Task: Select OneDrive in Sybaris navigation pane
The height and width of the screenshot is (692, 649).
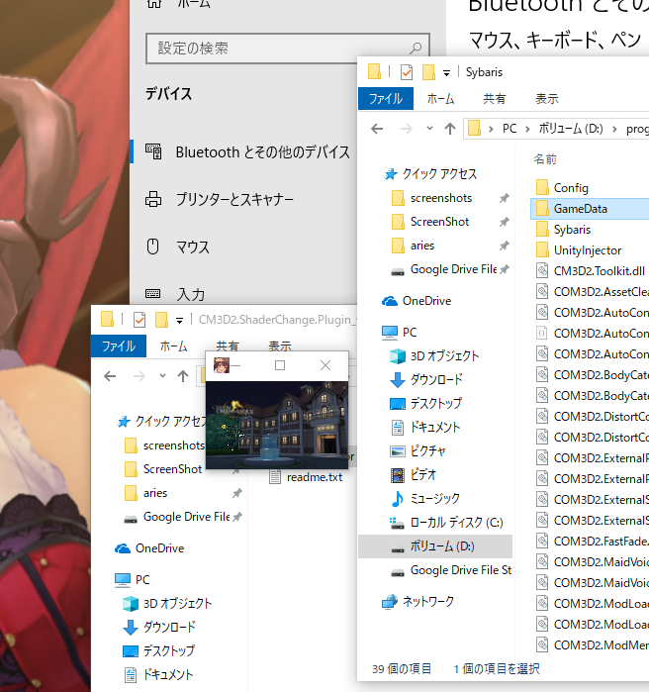Action: [426, 301]
